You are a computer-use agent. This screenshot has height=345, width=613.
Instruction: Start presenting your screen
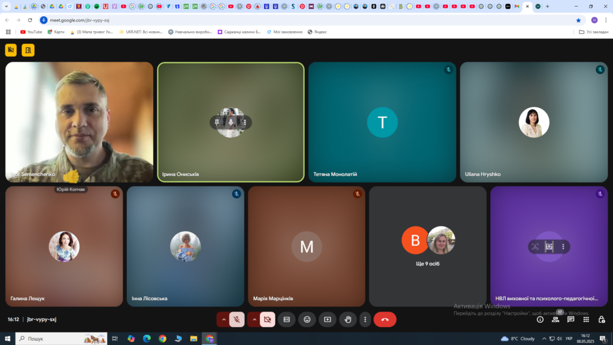(x=327, y=320)
